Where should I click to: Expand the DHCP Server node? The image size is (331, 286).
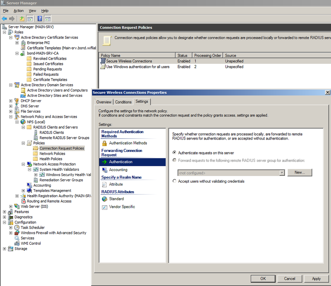(x=11, y=101)
